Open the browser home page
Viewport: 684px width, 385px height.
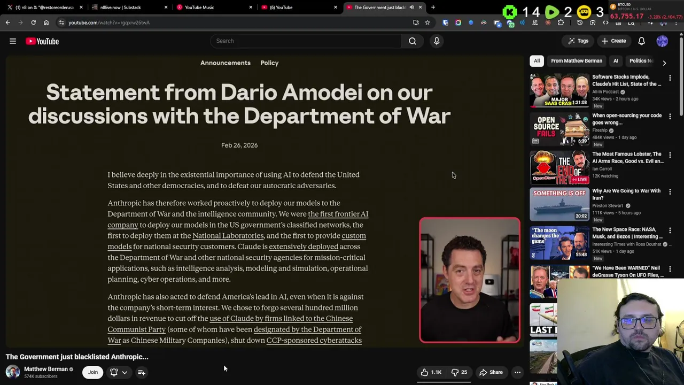point(46,22)
